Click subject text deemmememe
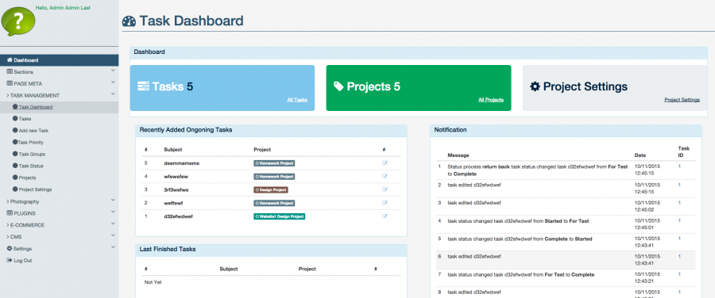Screen dimensions: 715x298 click(181, 163)
